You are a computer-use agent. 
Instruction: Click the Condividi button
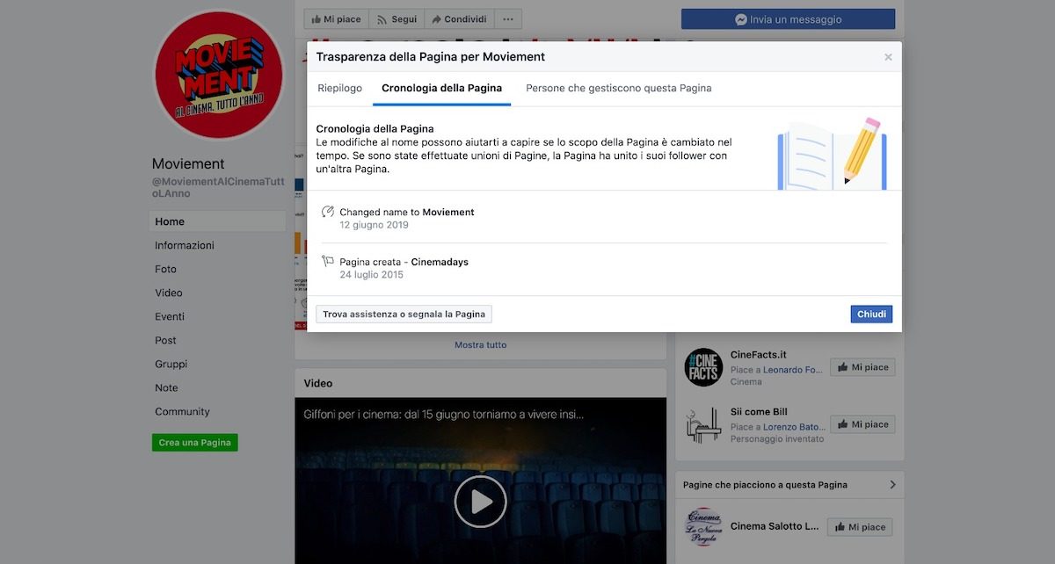[459, 19]
